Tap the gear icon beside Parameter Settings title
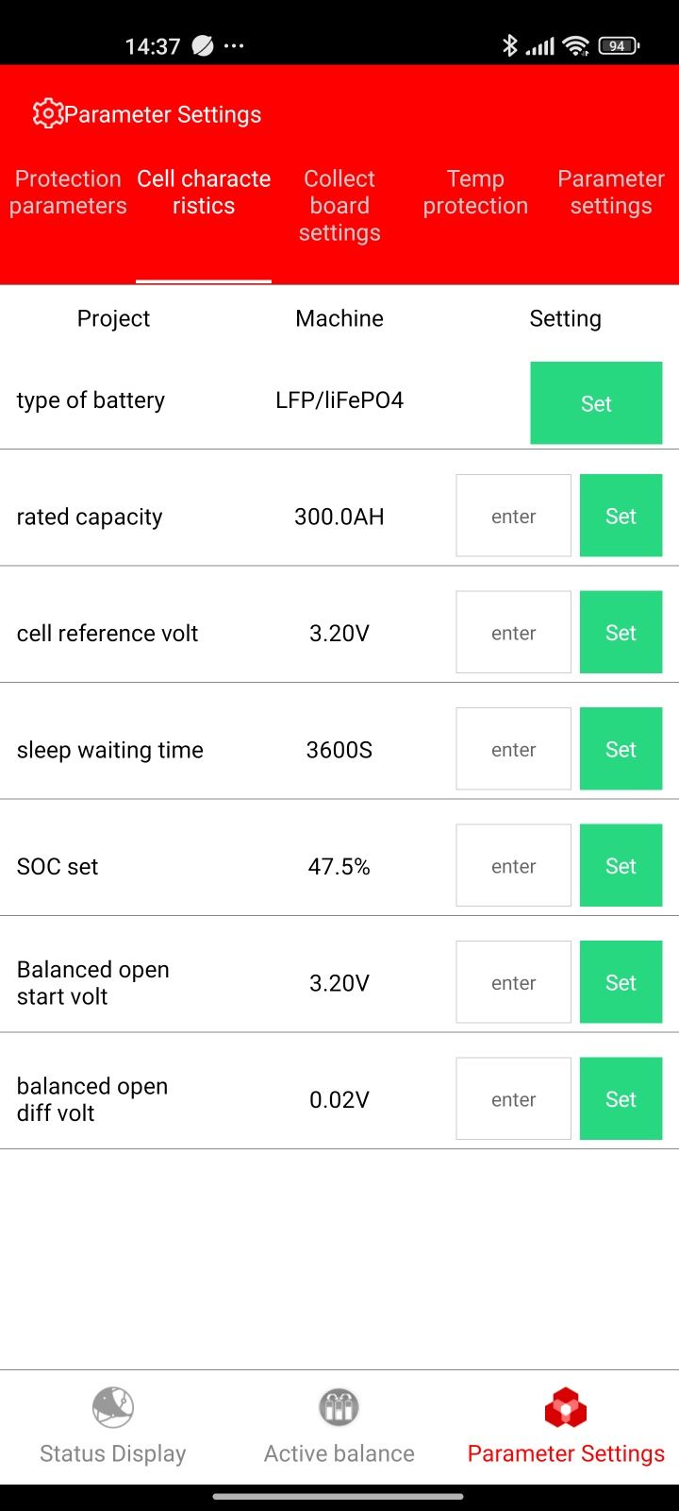This screenshot has width=679, height=1511. (47, 114)
